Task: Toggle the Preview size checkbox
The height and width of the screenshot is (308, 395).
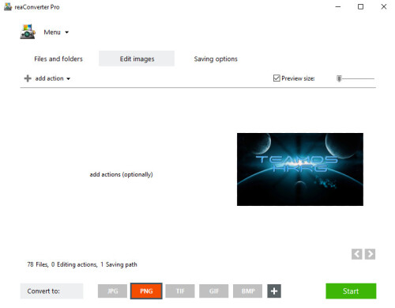Action: (276, 78)
